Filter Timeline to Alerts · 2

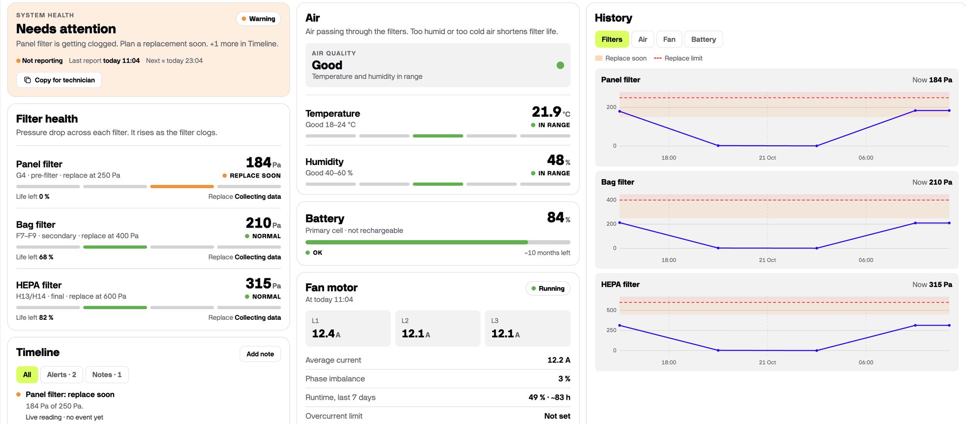click(x=61, y=375)
